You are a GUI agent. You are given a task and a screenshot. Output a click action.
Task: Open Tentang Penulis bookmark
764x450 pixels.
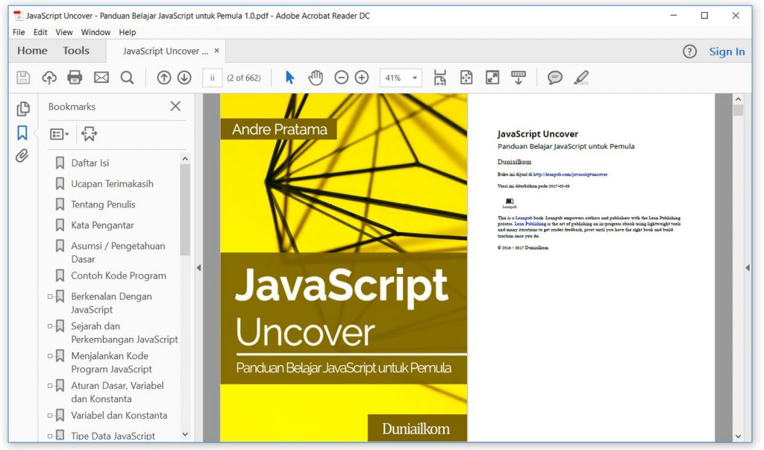point(103,204)
